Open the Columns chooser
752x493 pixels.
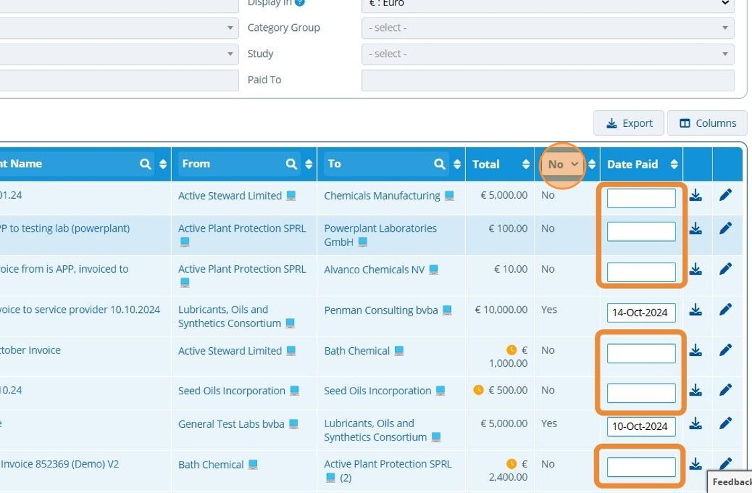[708, 124]
